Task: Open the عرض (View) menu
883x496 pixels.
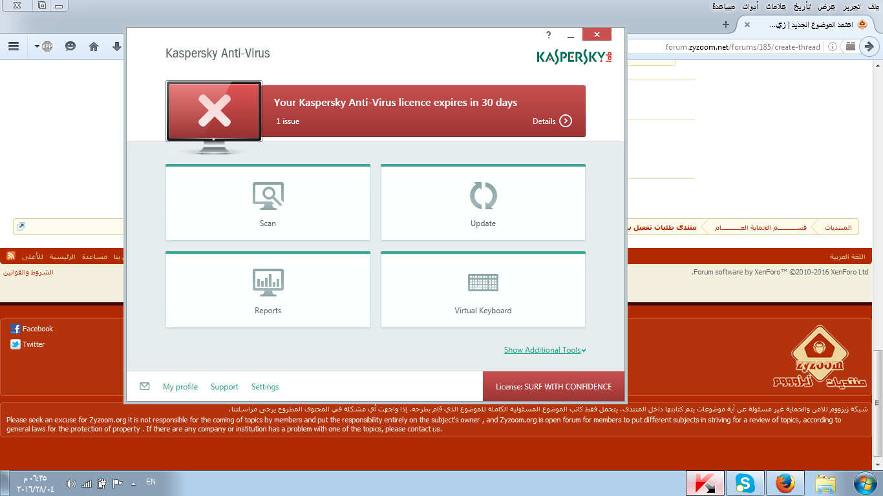Action: tap(827, 6)
